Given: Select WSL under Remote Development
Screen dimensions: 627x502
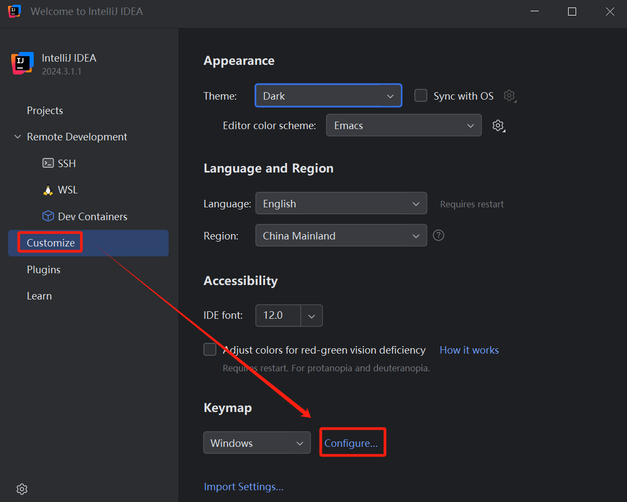Looking at the screenshot, I should click(67, 190).
